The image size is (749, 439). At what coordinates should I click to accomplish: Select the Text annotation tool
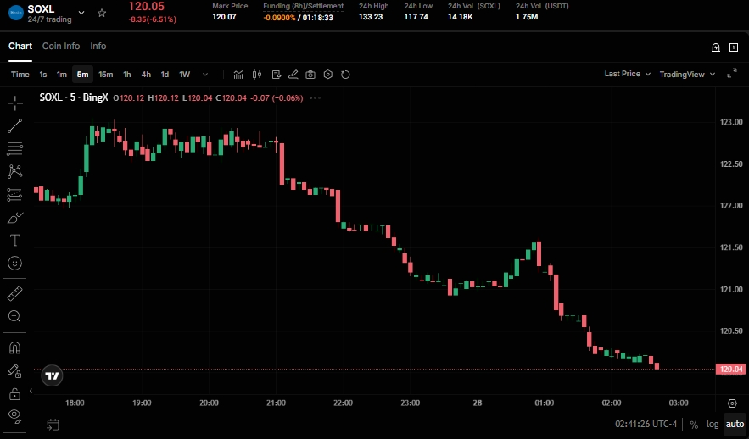tap(14, 240)
